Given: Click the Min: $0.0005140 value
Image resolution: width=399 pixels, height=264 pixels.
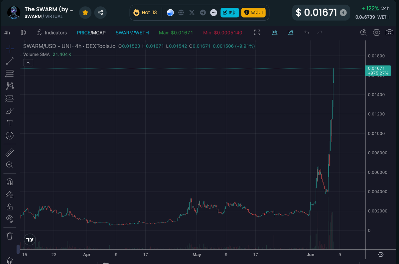Looking at the screenshot, I should (222, 33).
